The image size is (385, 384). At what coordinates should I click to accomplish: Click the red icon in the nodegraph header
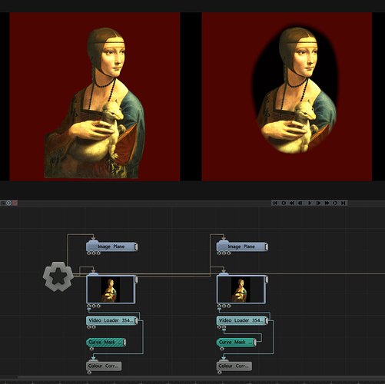[15, 203]
